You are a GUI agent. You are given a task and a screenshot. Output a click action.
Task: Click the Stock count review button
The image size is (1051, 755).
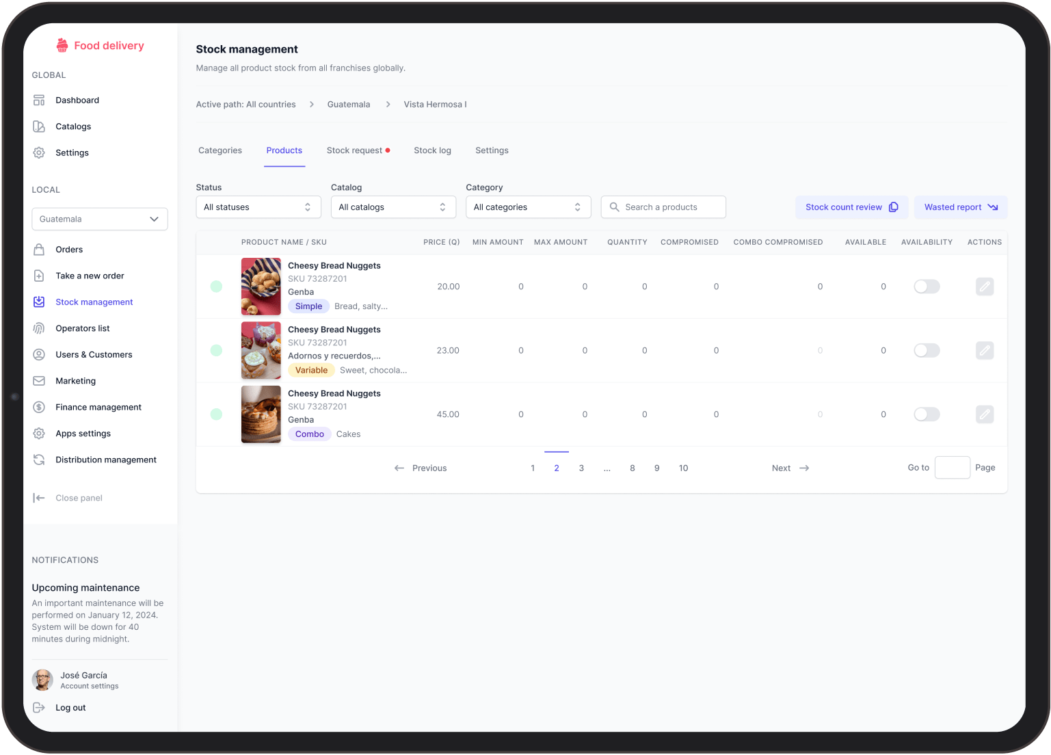851,207
